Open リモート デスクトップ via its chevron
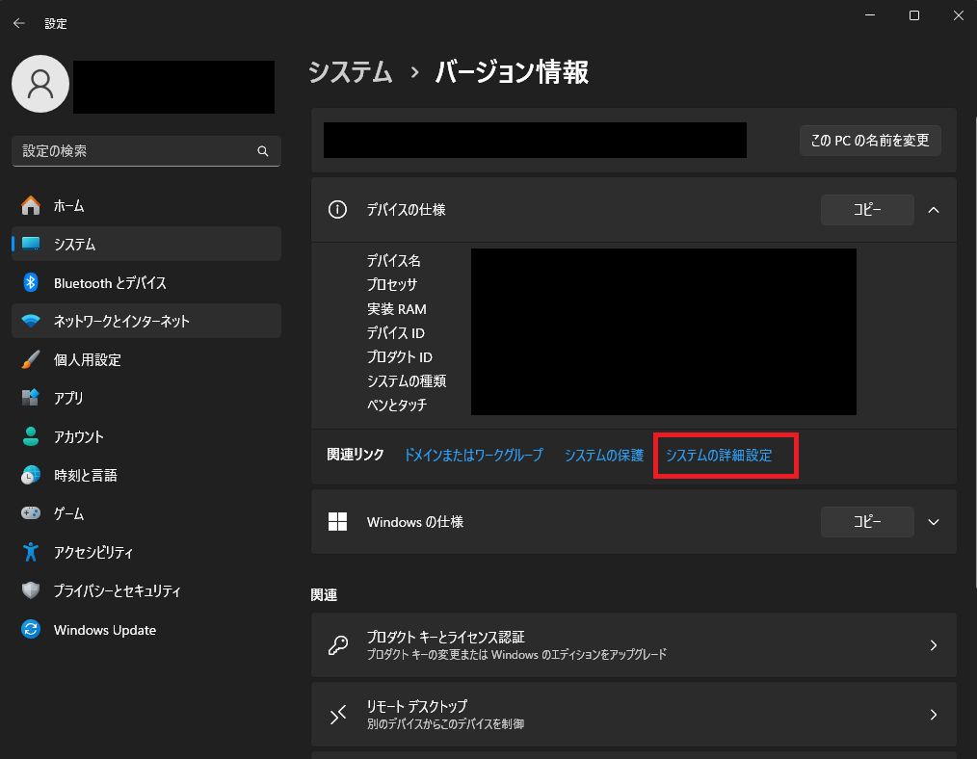 934,715
